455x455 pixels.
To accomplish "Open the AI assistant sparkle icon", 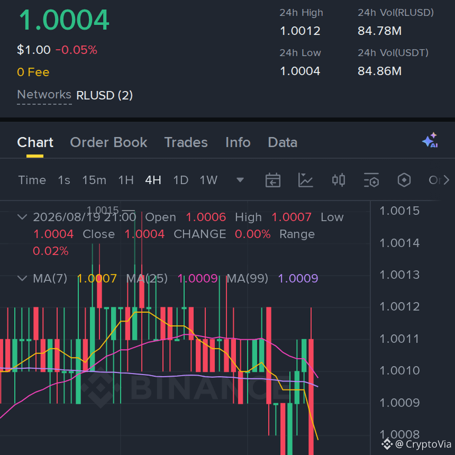I will coord(430,140).
